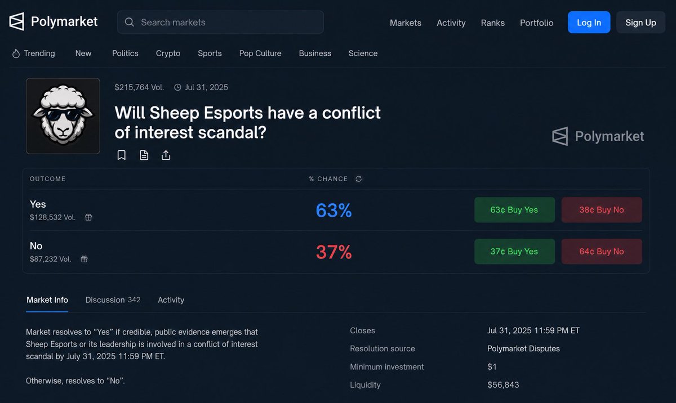Share the market via the share icon
The height and width of the screenshot is (403, 676).
166,155
